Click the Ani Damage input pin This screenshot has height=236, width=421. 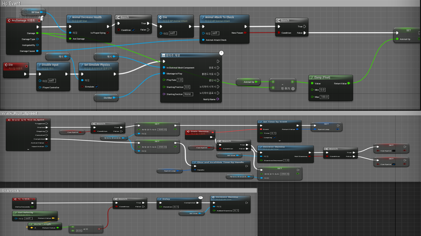point(70,39)
